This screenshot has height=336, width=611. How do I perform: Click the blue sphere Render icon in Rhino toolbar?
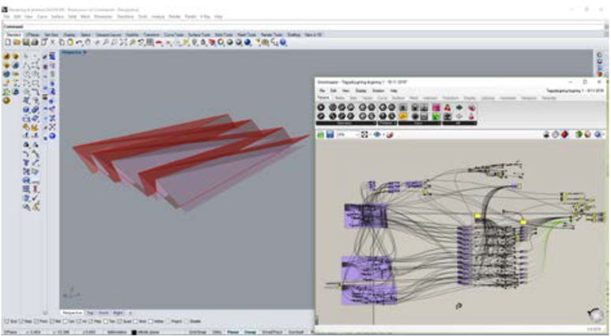coord(247,42)
